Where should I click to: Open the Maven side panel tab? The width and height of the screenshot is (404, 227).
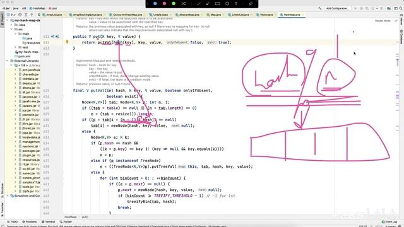401,20
